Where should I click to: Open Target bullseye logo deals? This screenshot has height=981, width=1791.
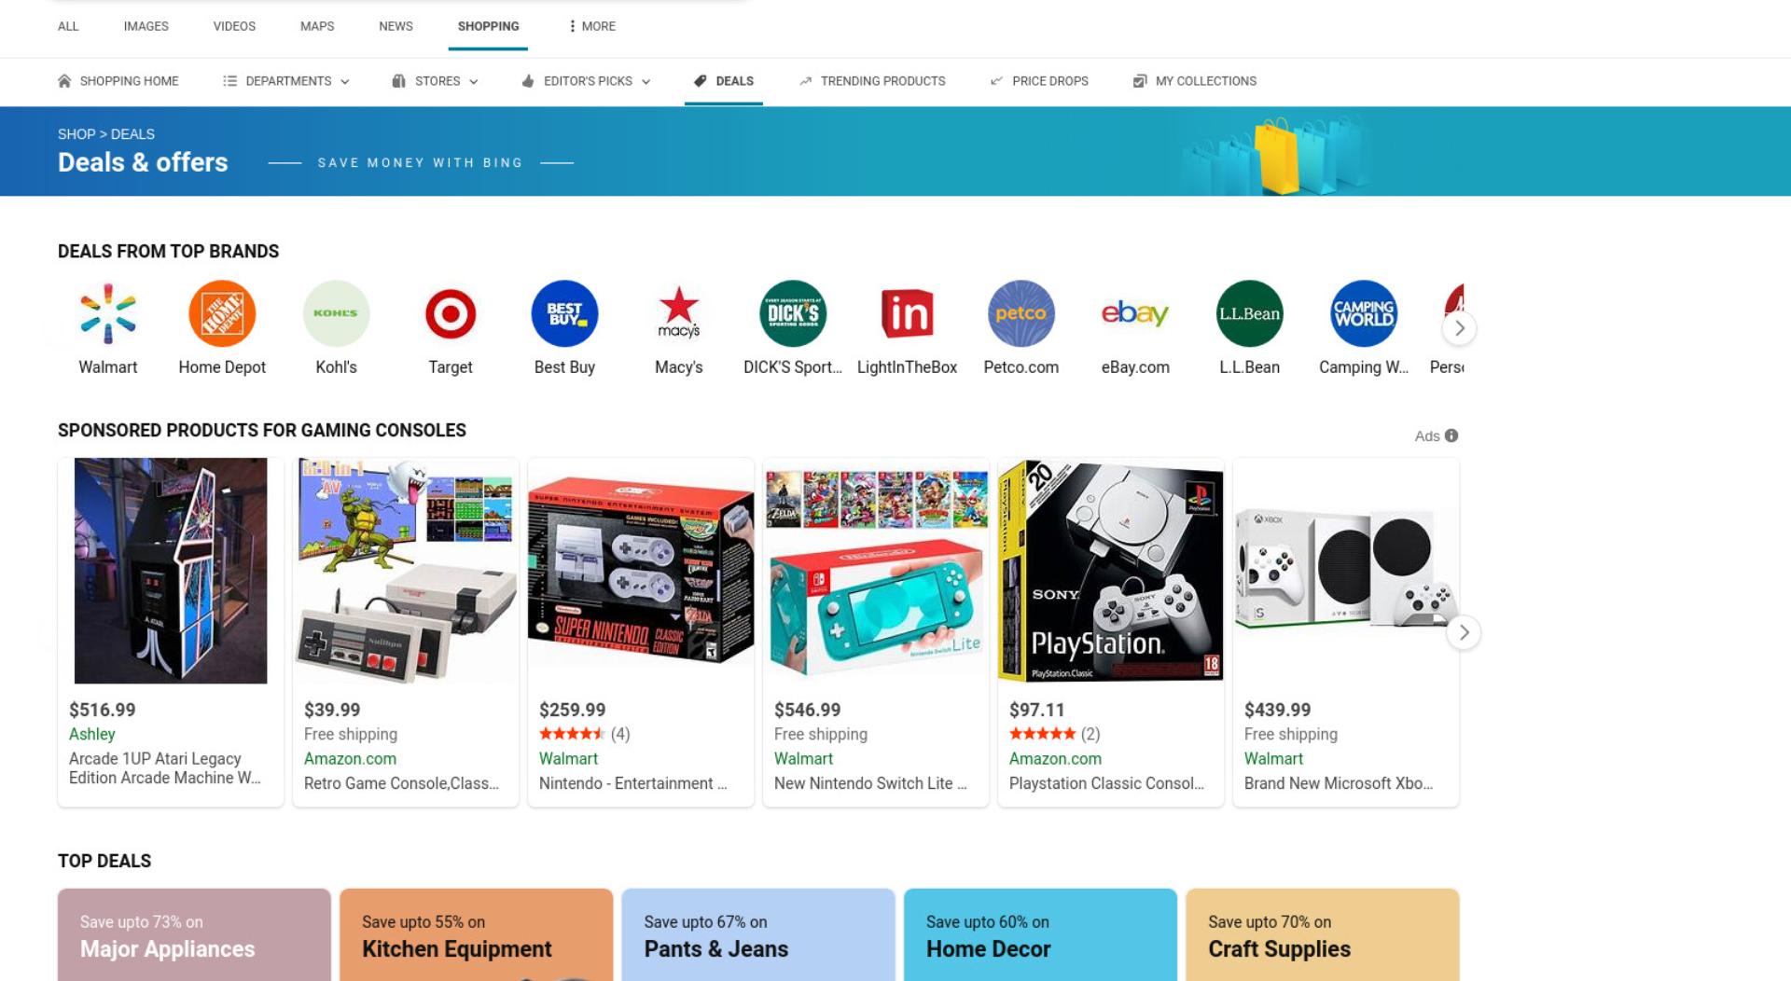[x=451, y=313]
